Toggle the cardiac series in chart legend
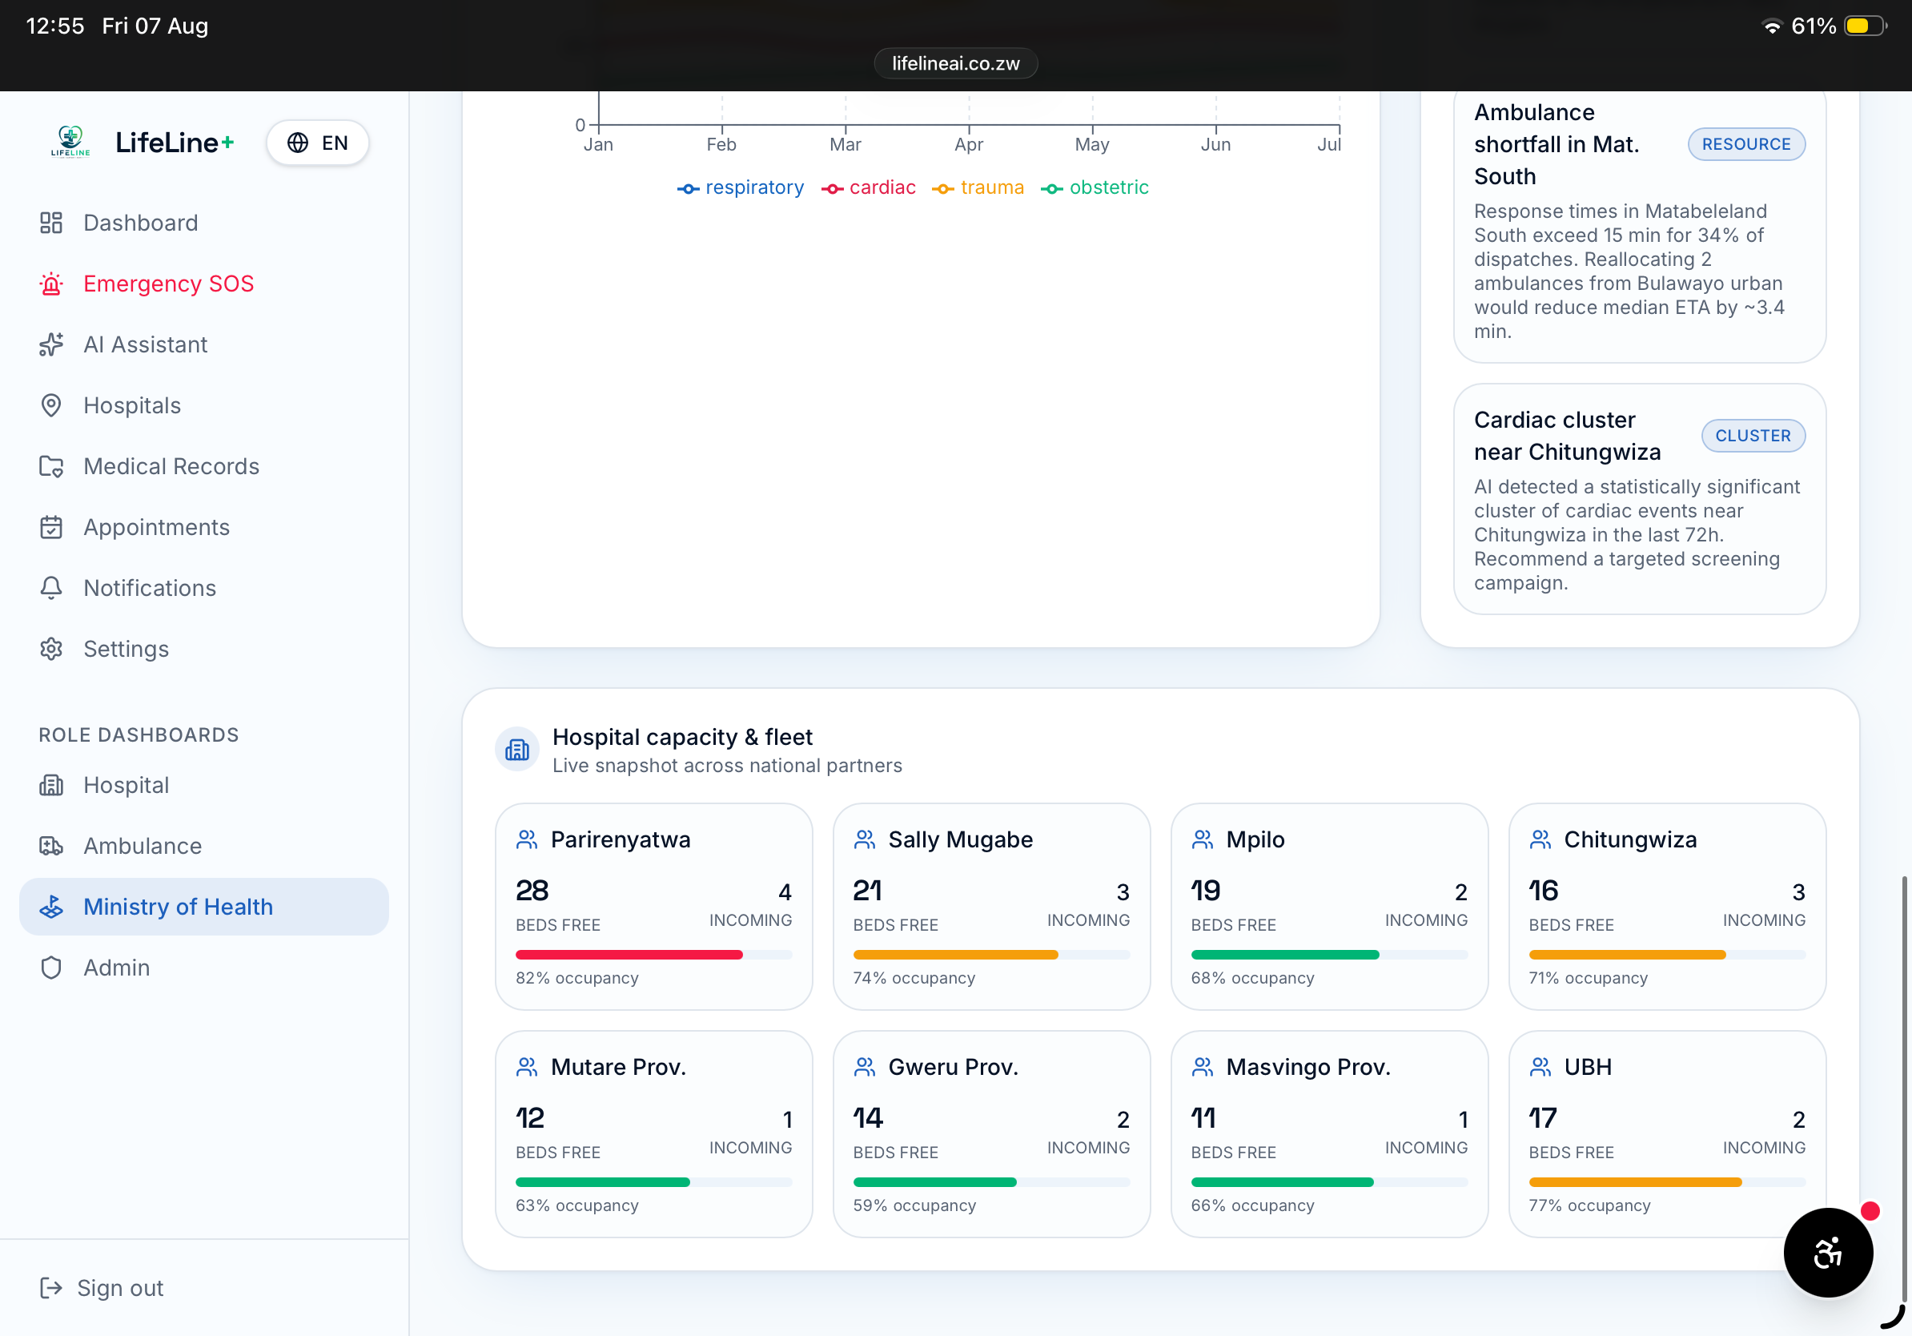This screenshot has height=1336, width=1912. (868, 187)
